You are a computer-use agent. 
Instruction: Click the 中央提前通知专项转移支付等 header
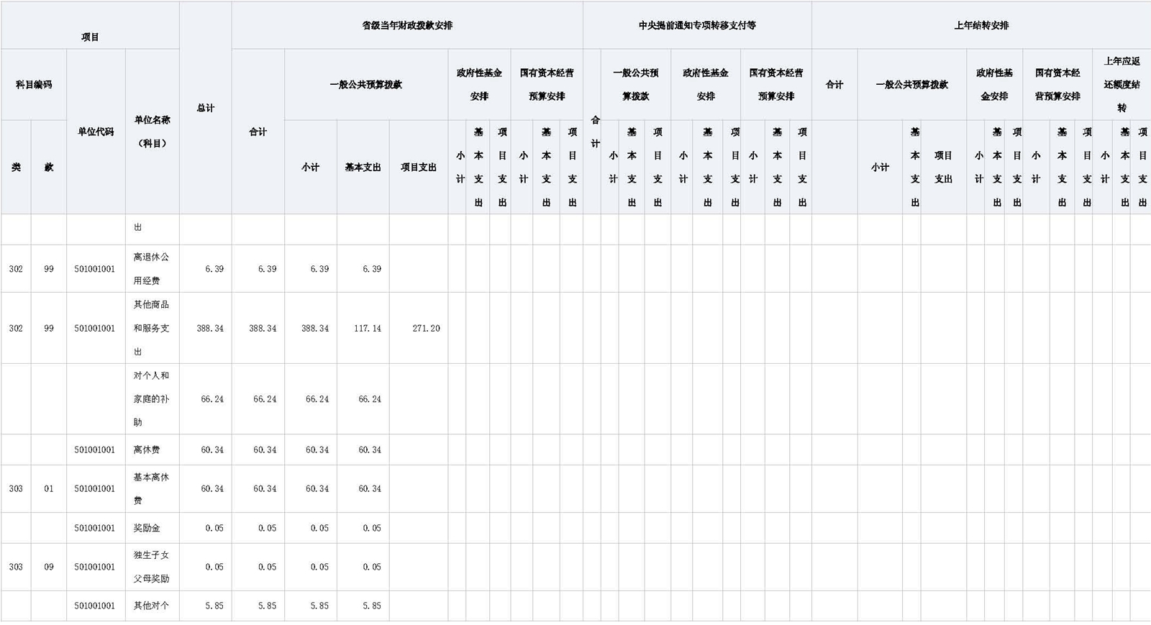697,25
